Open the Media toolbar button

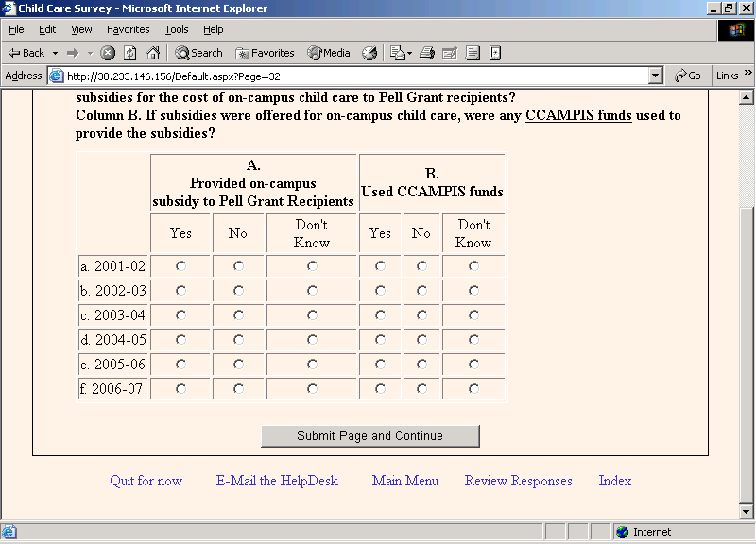[329, 53]
